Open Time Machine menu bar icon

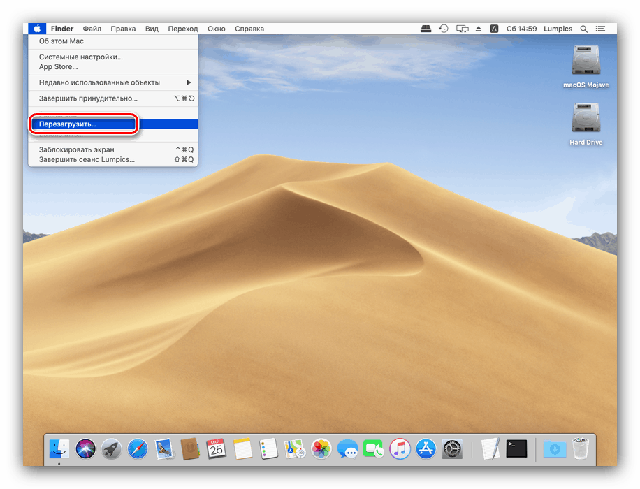pos(444,29)
